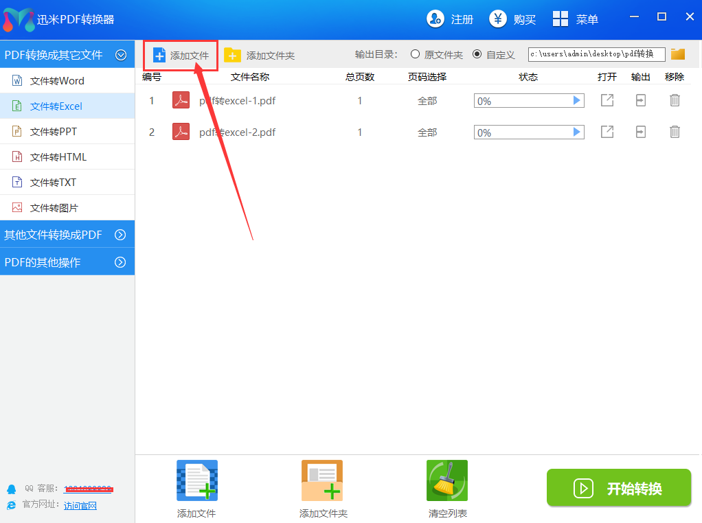Clear the list with the broom icon
Screen dimensions: 702x523
447,480
